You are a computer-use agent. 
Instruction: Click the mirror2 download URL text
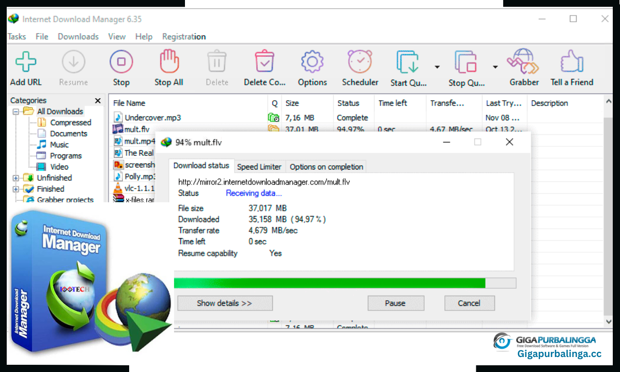pos(264,182)
